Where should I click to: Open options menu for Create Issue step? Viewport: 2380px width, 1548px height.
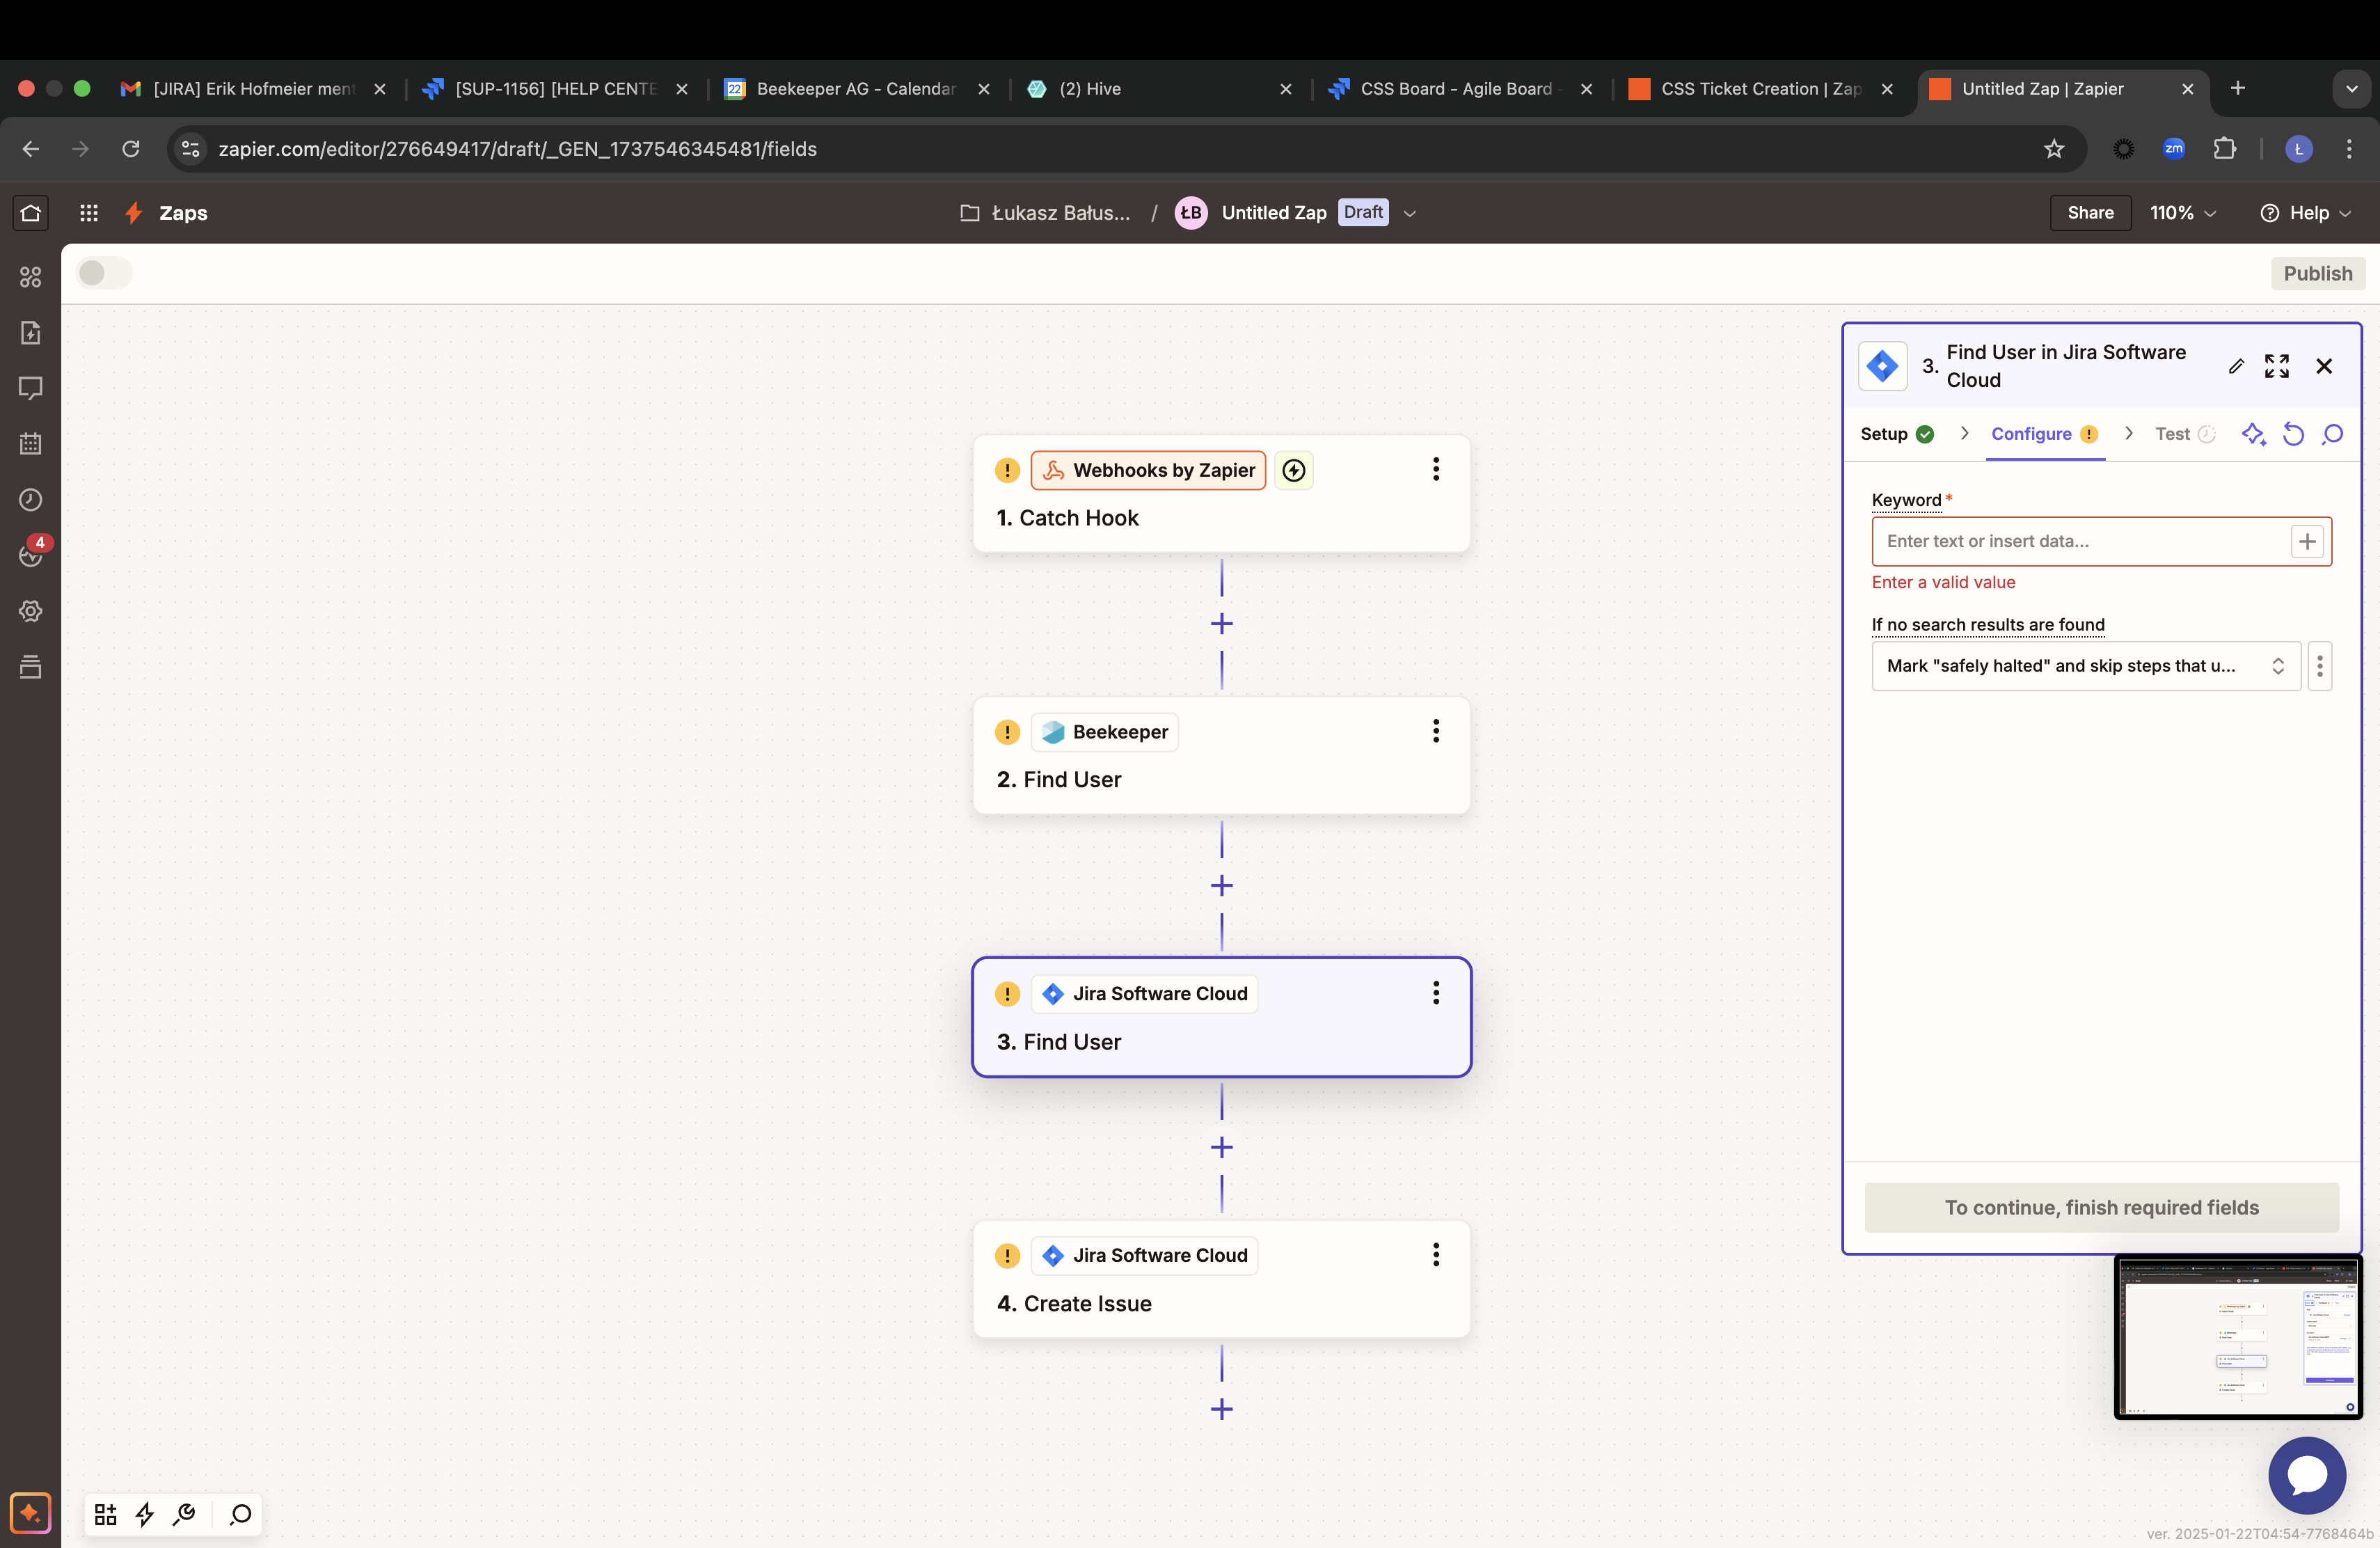click(1435, 1255)
